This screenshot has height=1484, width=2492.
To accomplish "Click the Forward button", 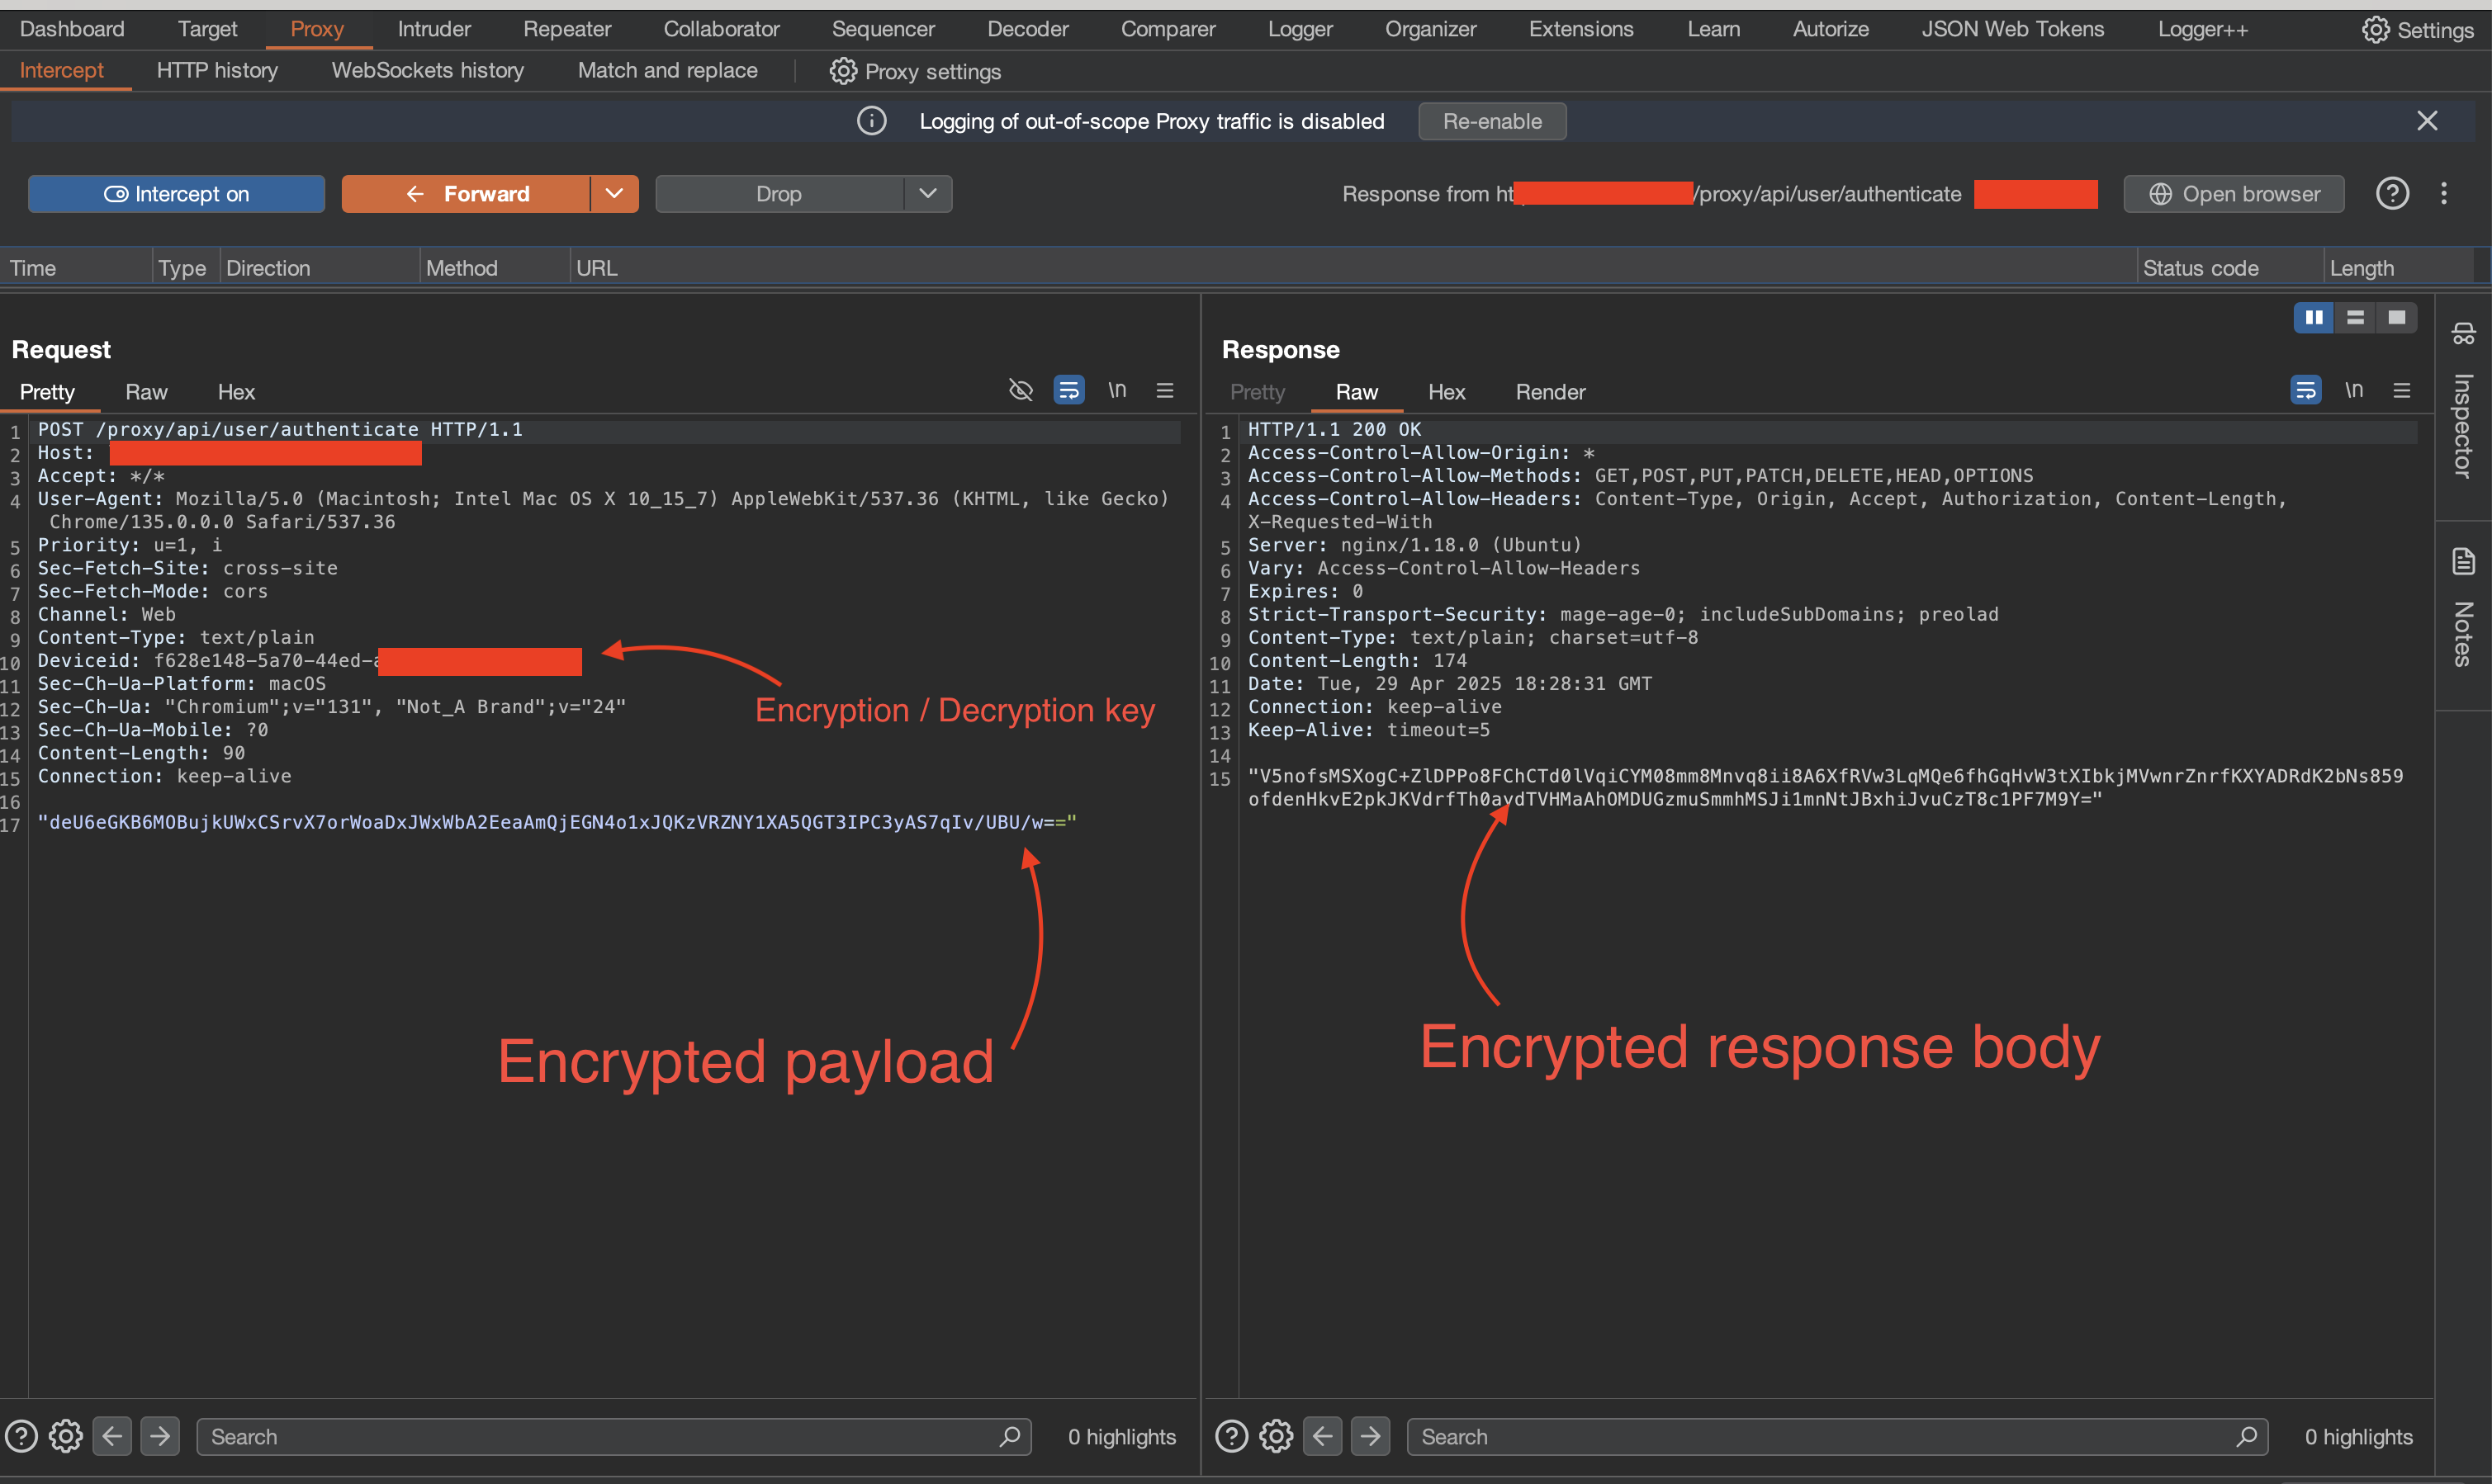I will coord(467,194).
